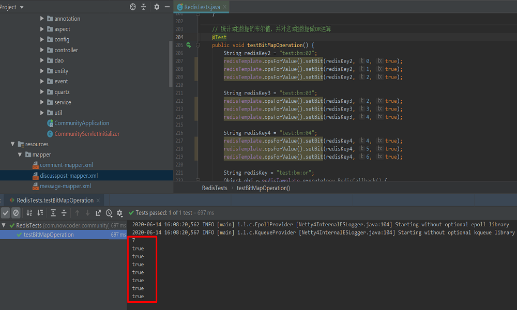Image resolution: width=517 pixels, height=310 pixels.
Task: Hide the Project tool window
Action: click(167, 7)
